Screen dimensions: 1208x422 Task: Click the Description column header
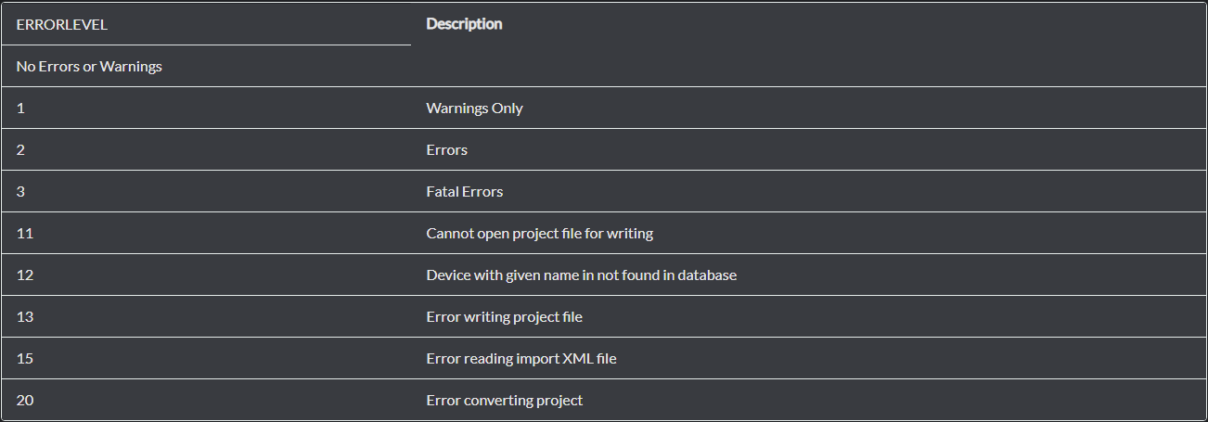point(464,24)
